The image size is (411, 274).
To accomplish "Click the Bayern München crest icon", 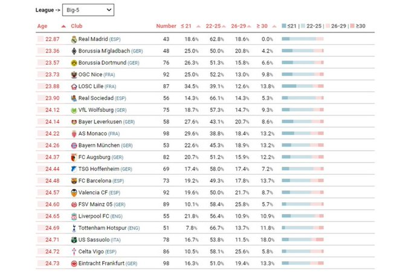I will click(x=74, y=146).
